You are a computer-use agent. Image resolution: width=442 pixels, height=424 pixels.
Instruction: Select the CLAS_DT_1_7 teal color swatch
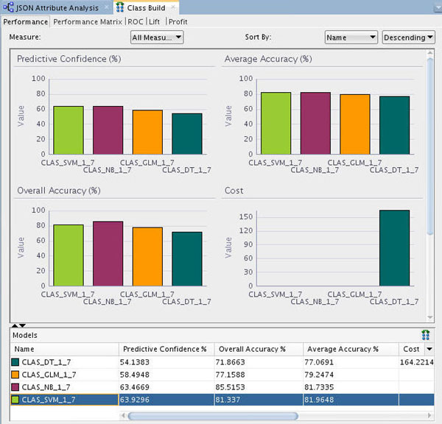tap(17, 362)
